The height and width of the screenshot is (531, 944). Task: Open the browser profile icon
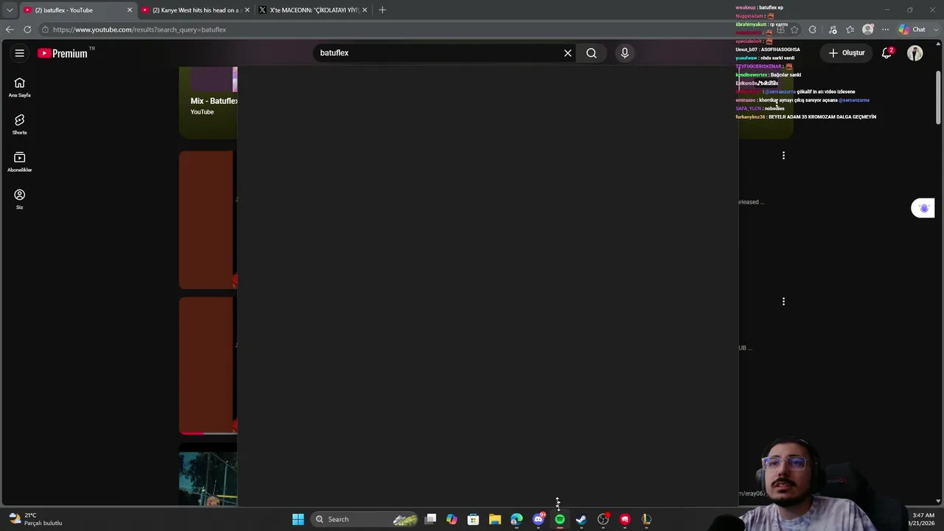(868, 29)
